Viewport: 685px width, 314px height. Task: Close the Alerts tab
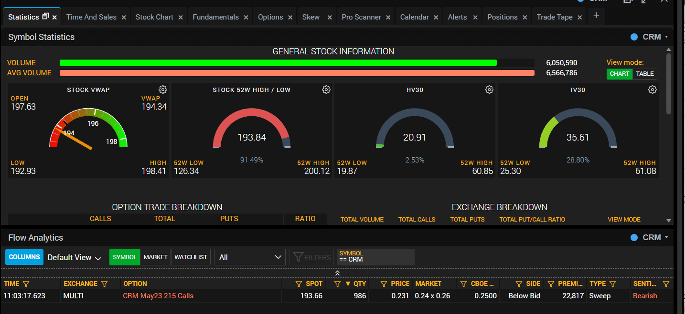coord(475,17)
